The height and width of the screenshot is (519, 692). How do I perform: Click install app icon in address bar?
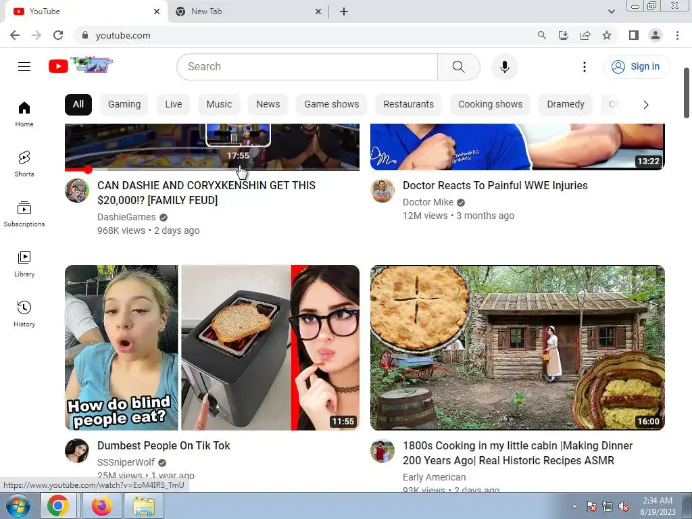pyautogui.click(x=564, y=35)
